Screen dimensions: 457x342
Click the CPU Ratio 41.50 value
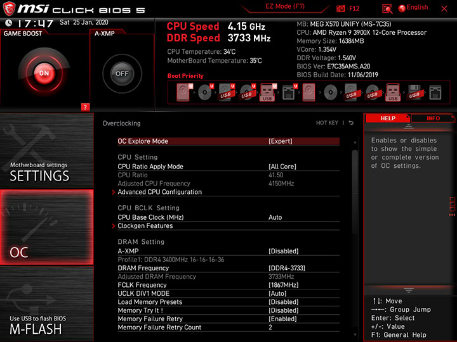coord(275,175)
